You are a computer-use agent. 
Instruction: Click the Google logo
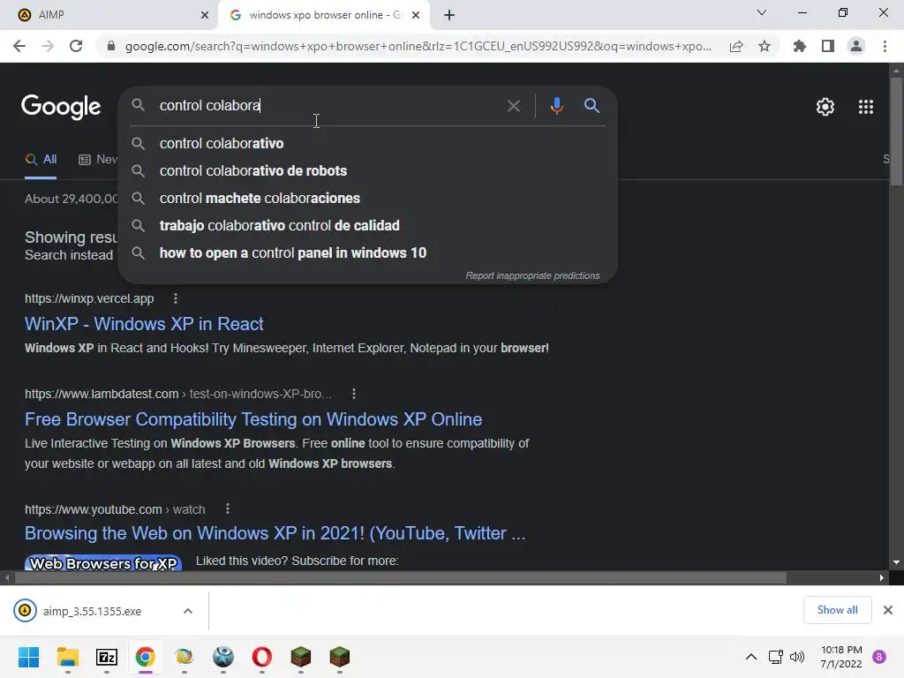(x=61, y=107)
